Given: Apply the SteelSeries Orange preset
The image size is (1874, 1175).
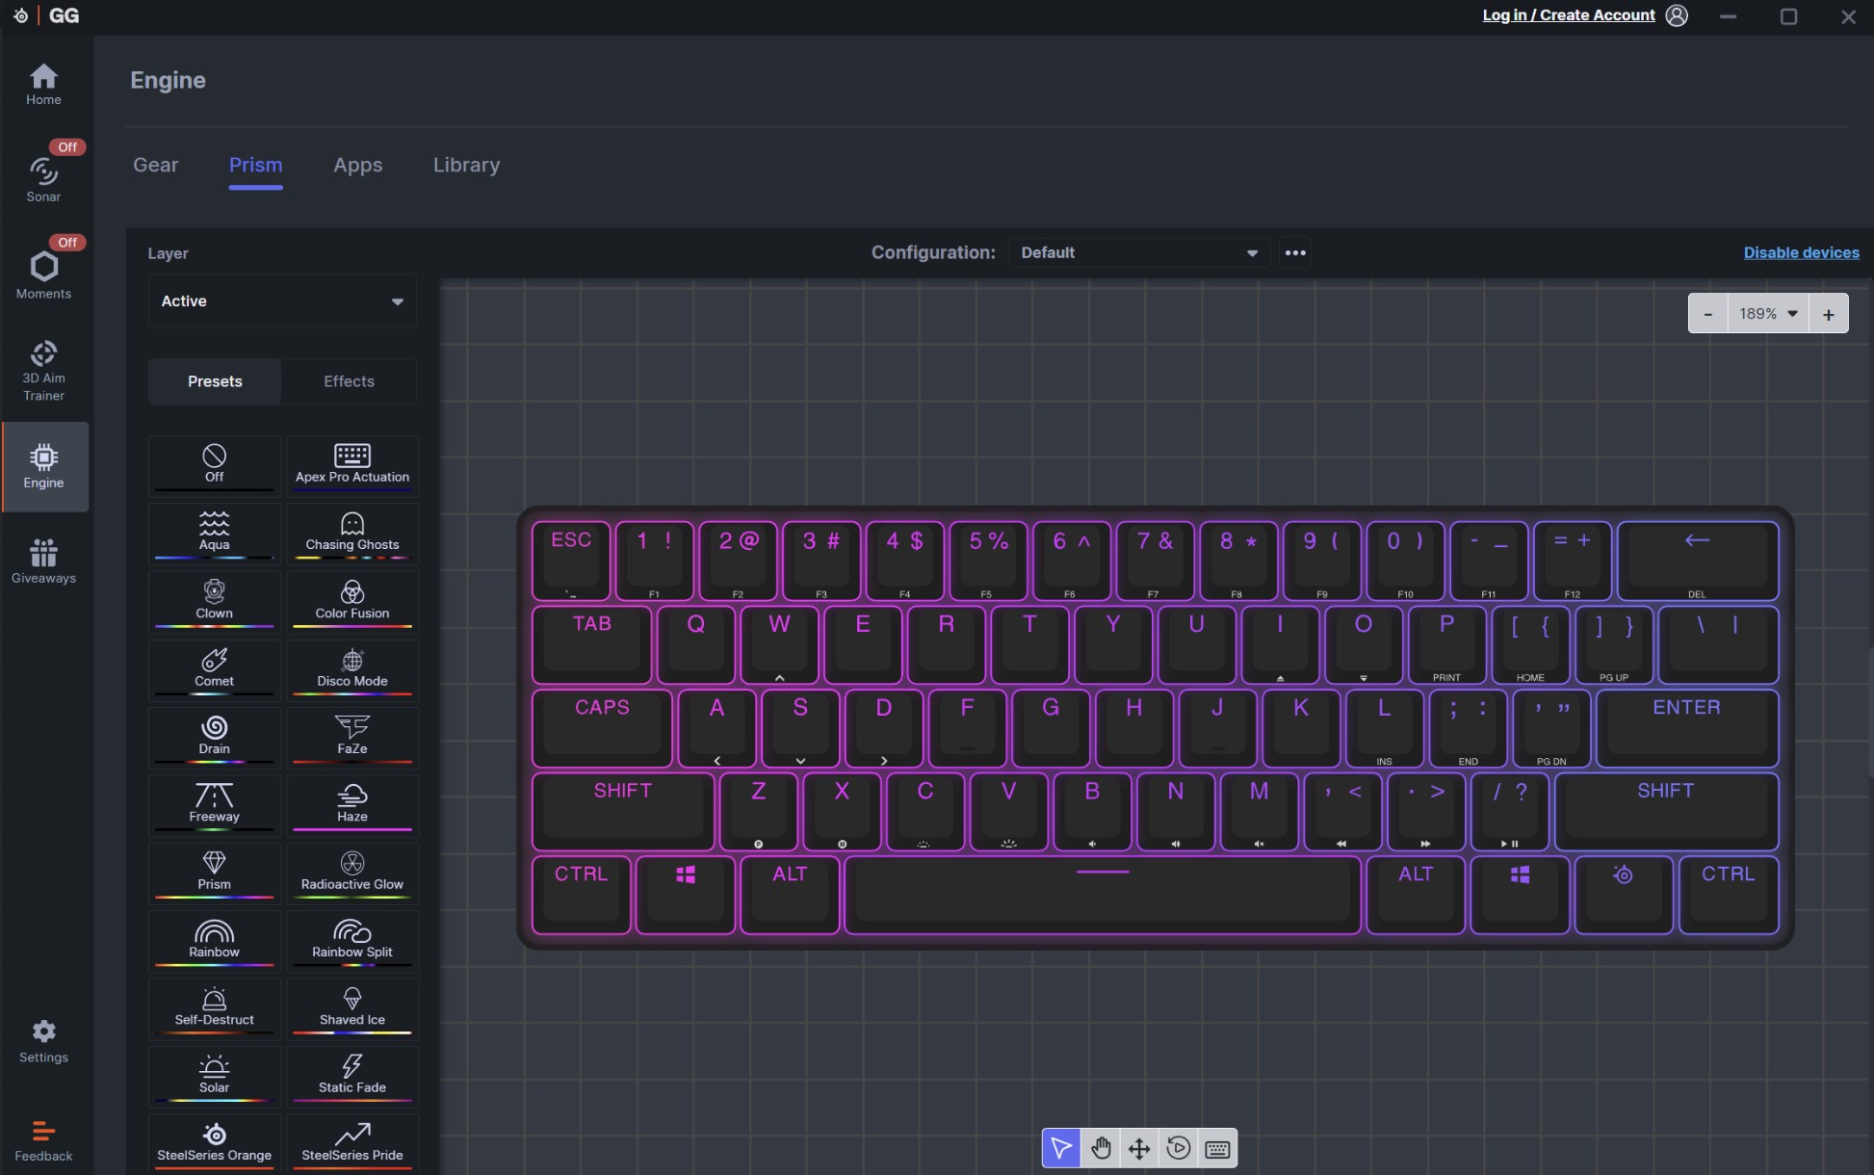Looking at the screenshot, I should (214, 1143).
